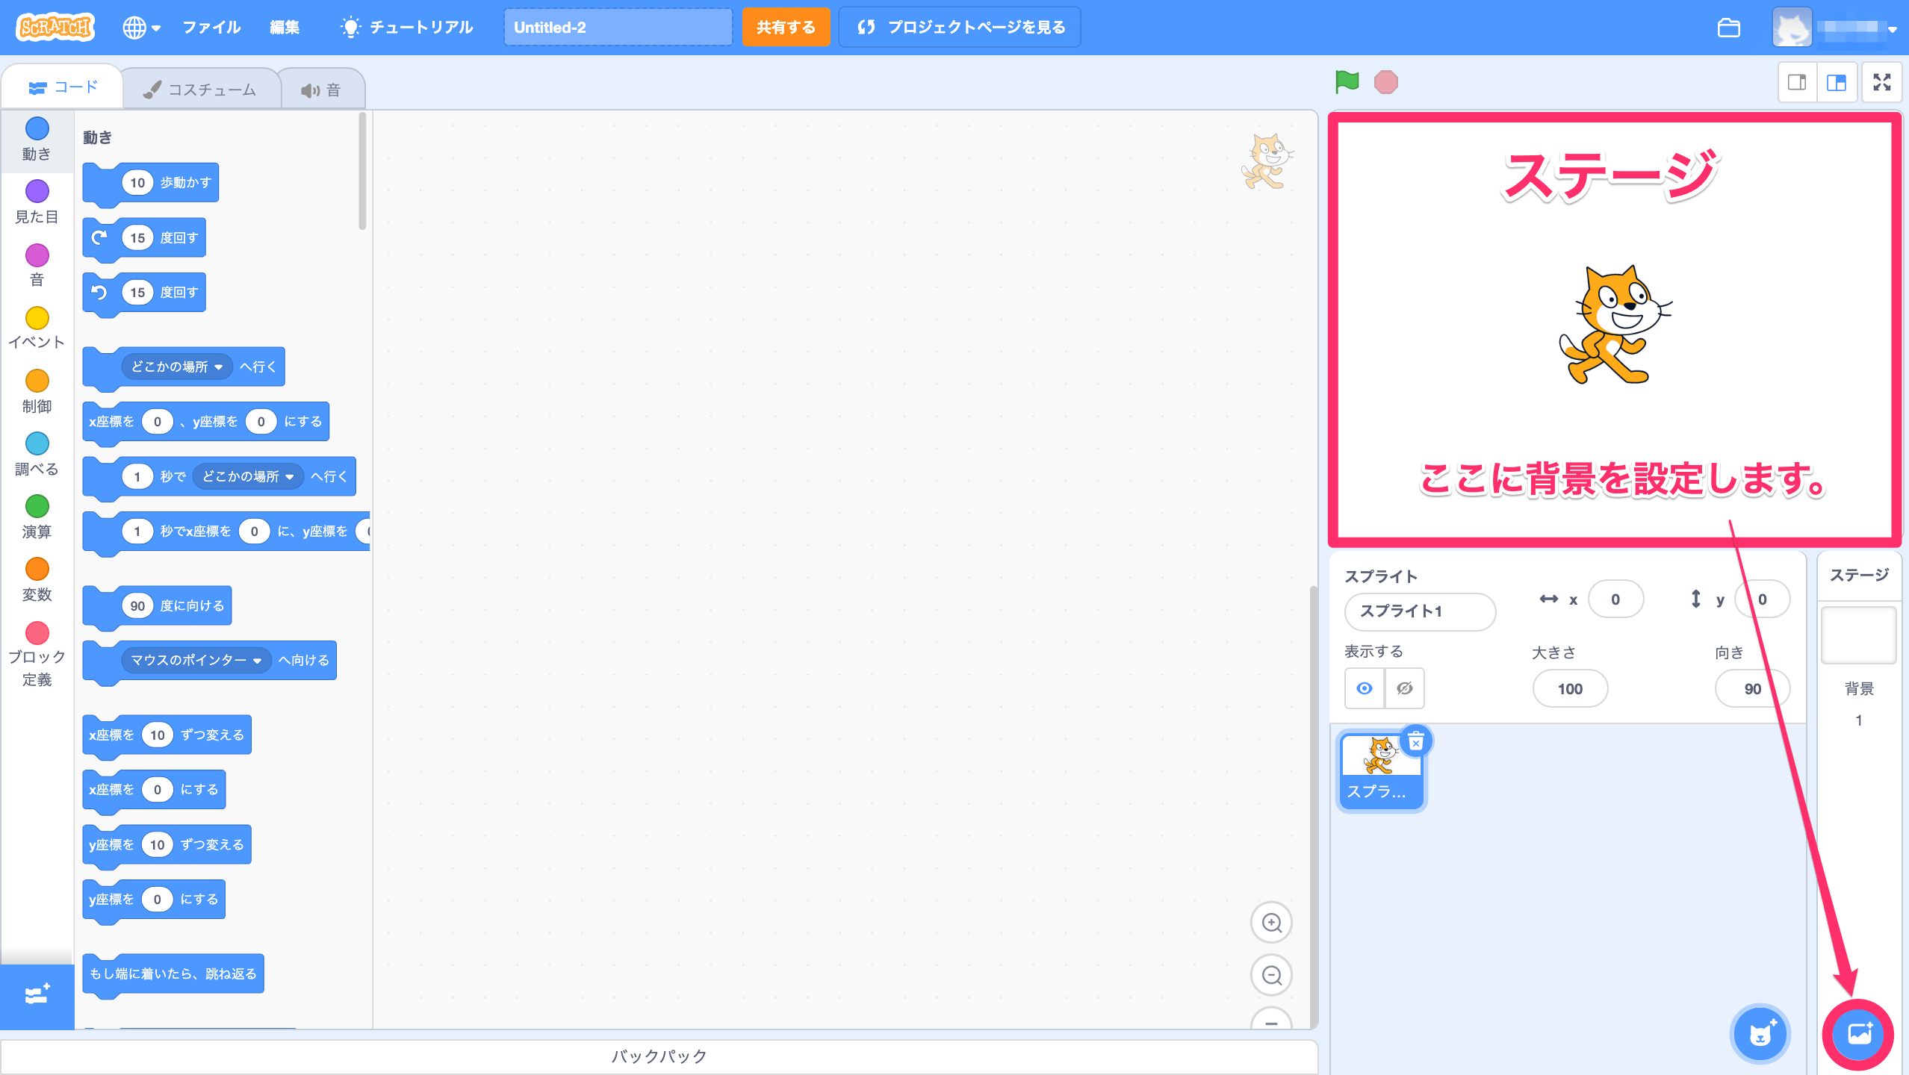The width and height of the screenshot is (1909, 1075).
Task: Open the バックパック panel
Action: (x=659, y=1057)
